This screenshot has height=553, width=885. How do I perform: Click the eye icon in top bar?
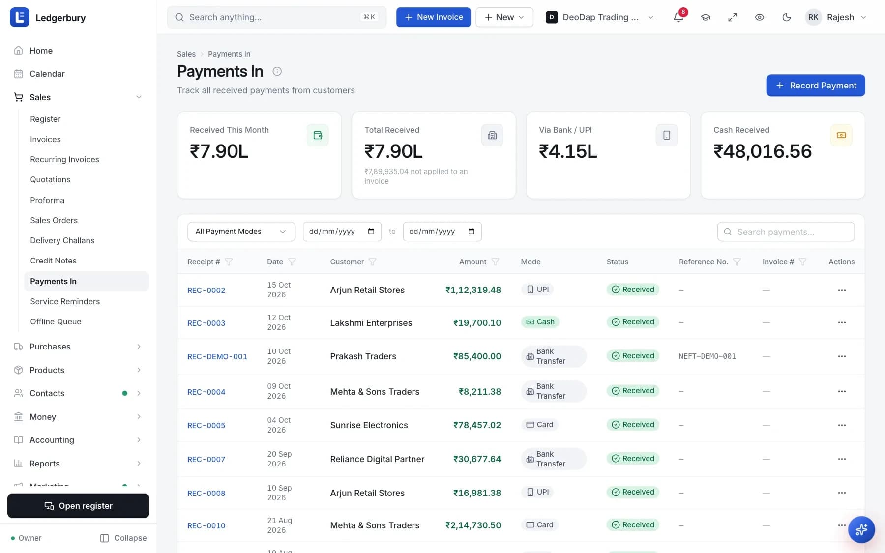[x=760, y=17]
